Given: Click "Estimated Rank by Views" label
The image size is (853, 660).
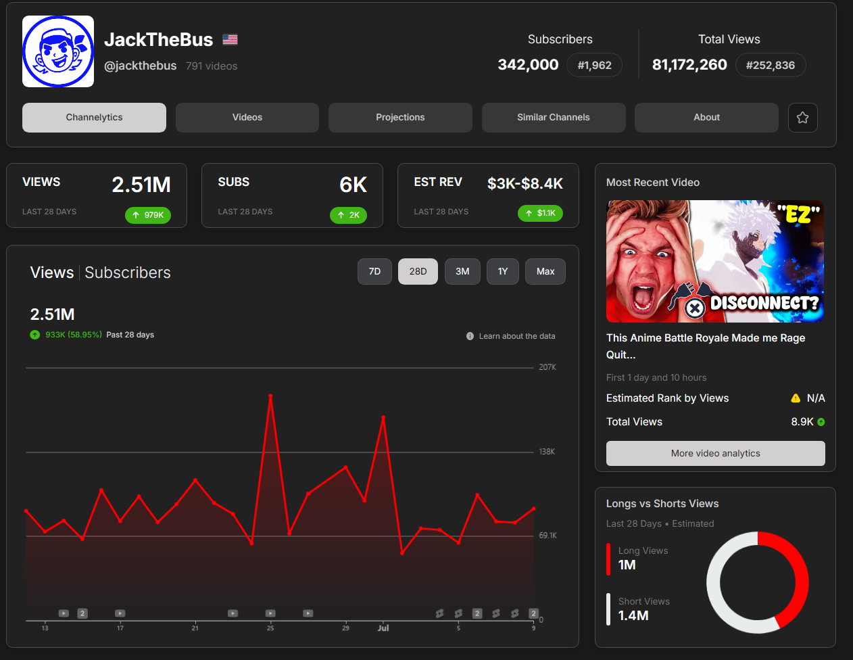Looking at the screenshot, I should (x=667, y=398).
